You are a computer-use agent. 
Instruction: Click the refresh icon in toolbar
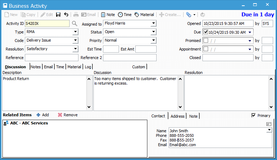click(203, 15)
